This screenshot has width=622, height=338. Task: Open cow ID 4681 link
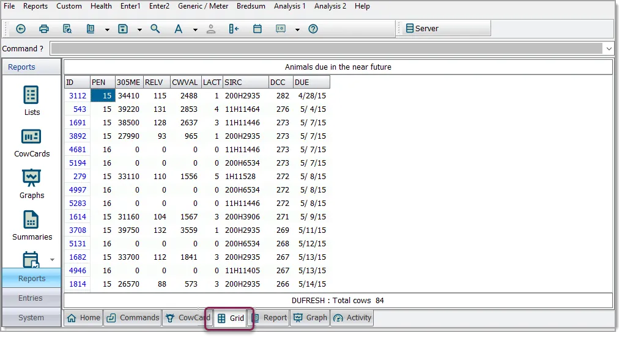coord(78,150)
